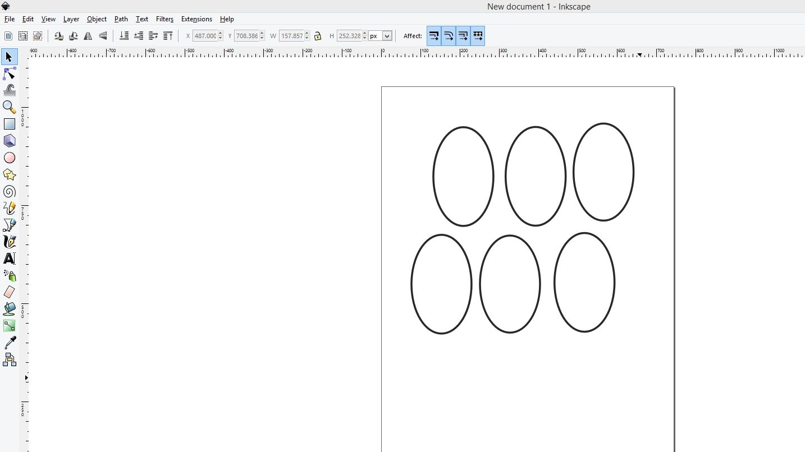This screenshot has height=452, width=805.
Task: Select the Node editing tool
Action: point(10,73)
